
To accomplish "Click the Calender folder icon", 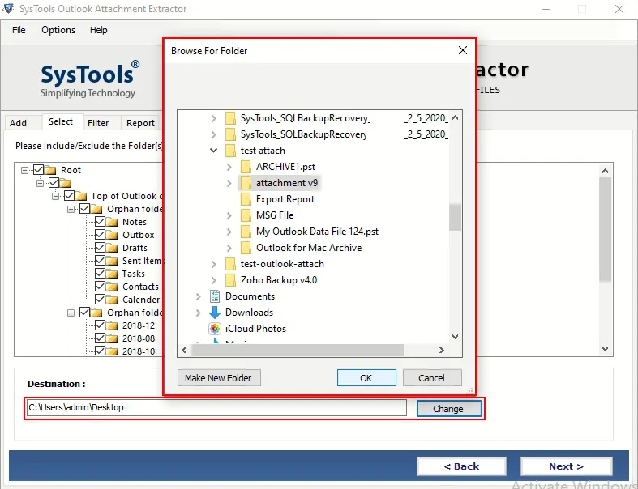I will pos(112,300).
